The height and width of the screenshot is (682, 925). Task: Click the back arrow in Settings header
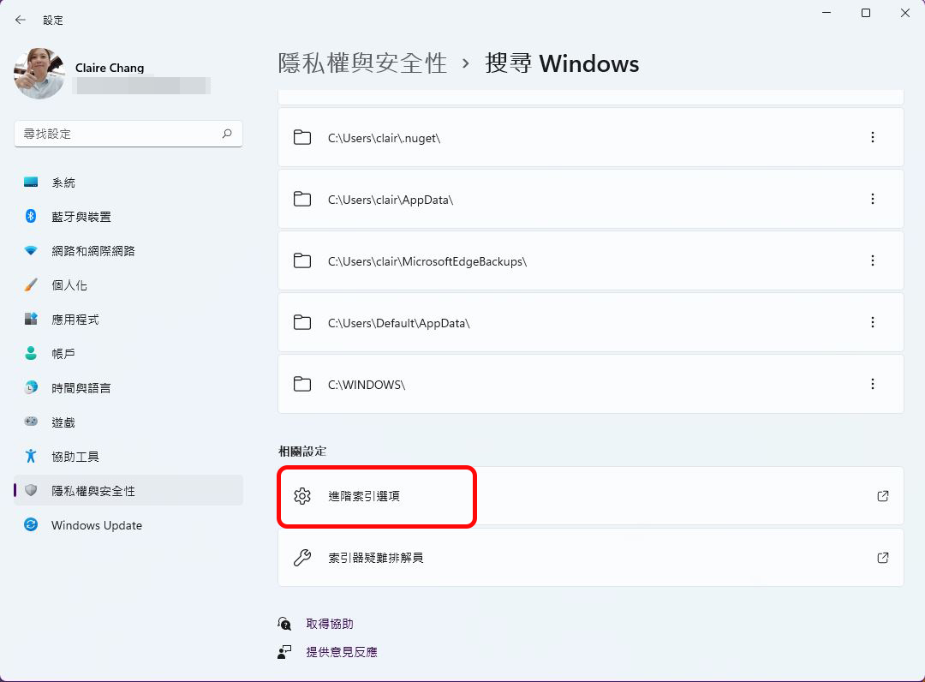(21, 20)
